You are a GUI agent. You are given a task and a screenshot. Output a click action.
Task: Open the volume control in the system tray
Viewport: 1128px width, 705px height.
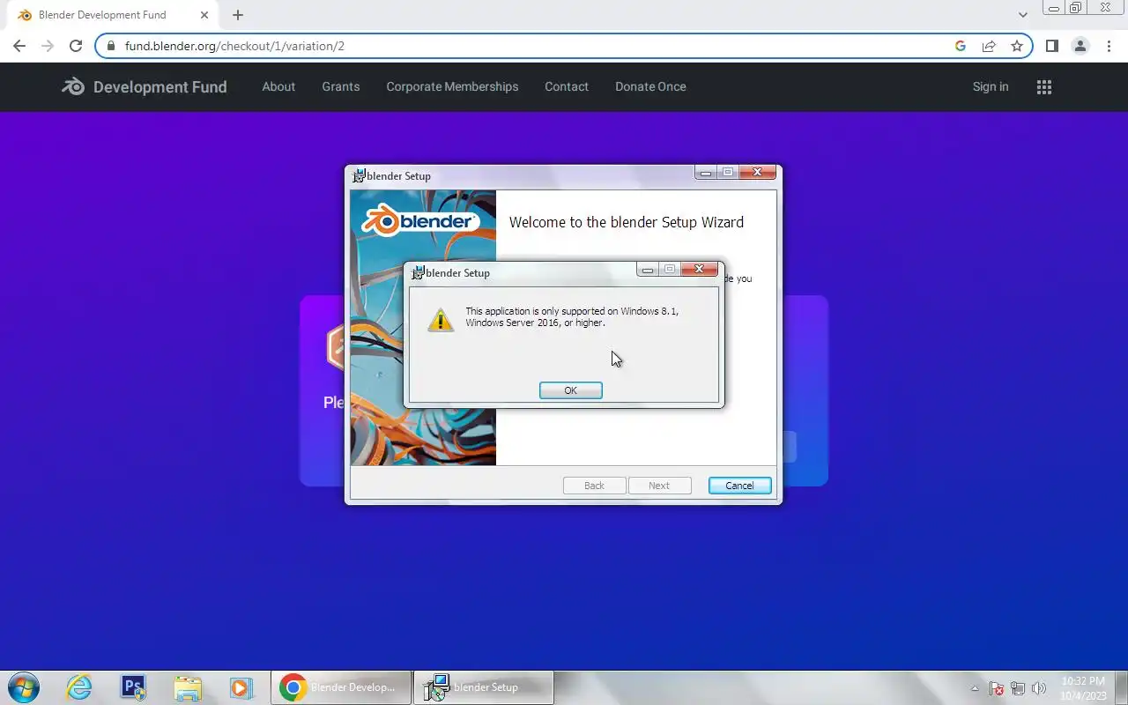coord(1039,688)
